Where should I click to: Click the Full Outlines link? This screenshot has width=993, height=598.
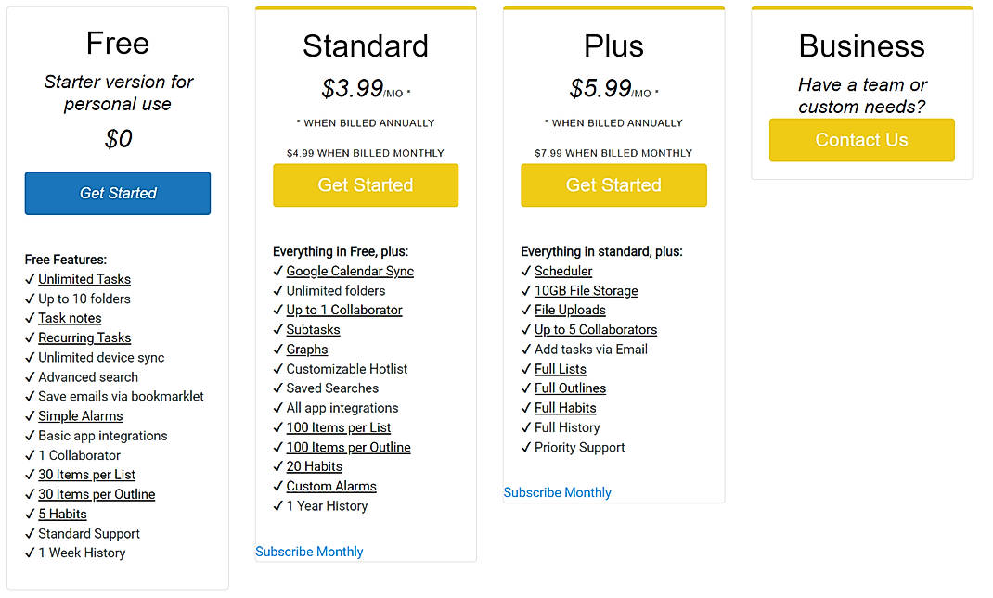569,388
